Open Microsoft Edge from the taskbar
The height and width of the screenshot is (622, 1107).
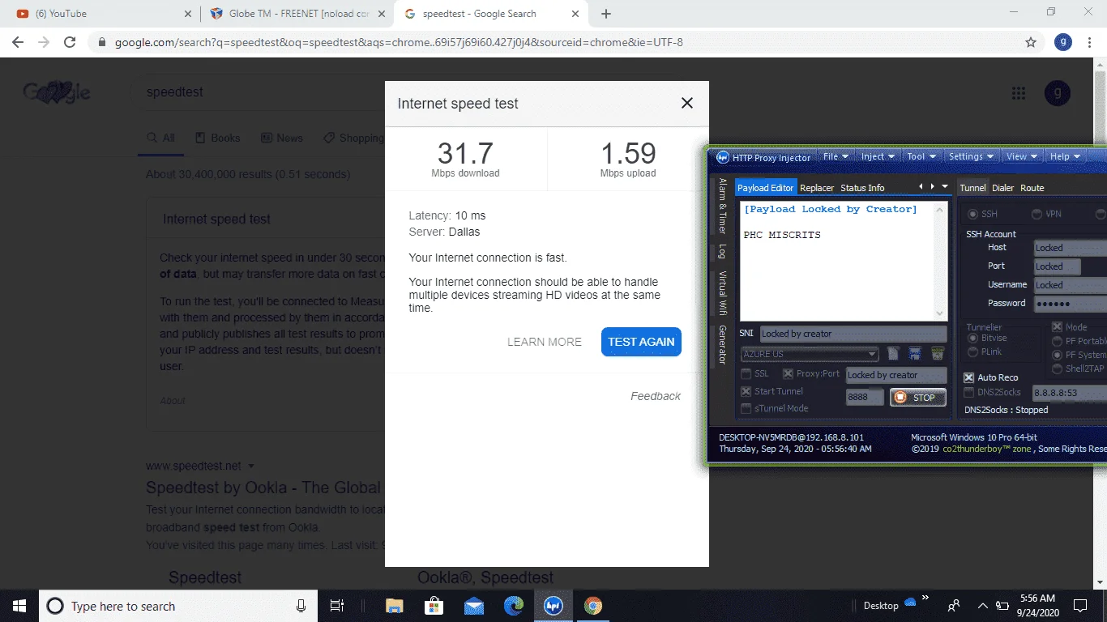click(x=514, y=606)
